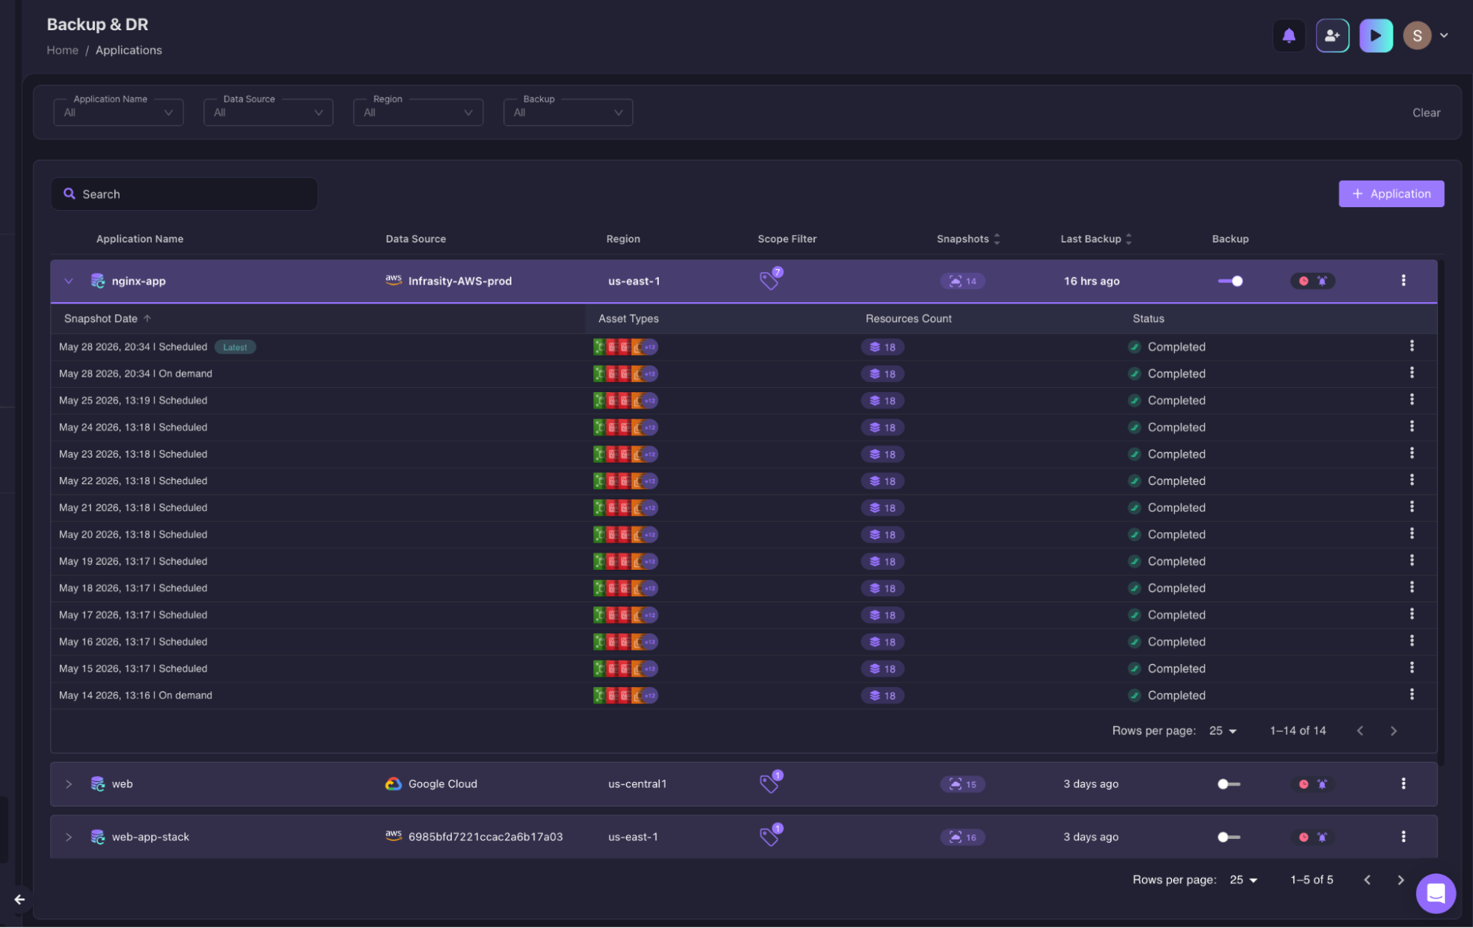Open the chat support bubble
The width and height of the screenshot is (1473, 928).
[x=1435, y=893]
